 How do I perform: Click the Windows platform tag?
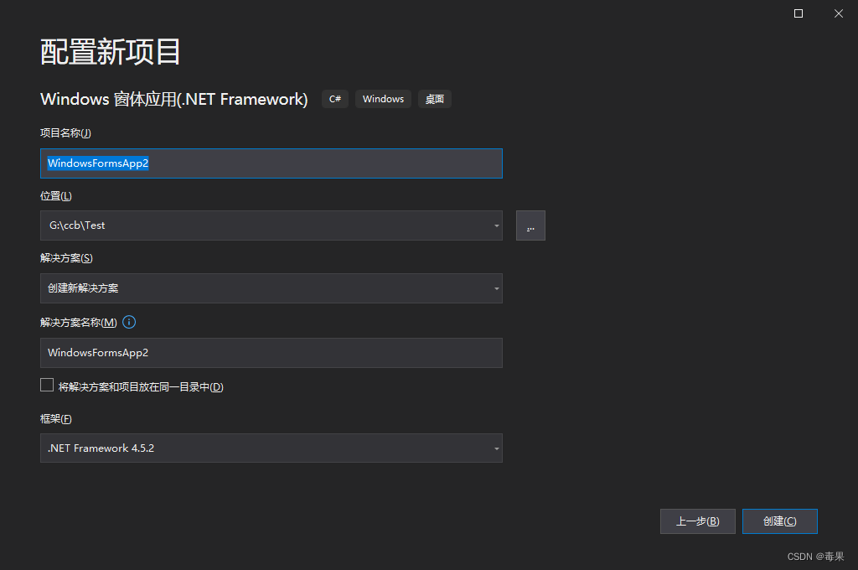383,99
